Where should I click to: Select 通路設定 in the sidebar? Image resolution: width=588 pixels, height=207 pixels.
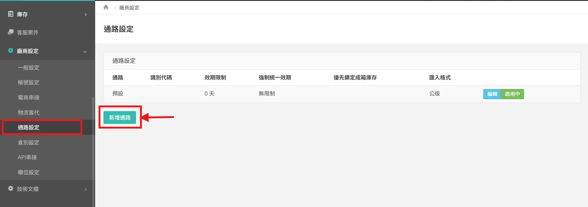tap(28, 128)
